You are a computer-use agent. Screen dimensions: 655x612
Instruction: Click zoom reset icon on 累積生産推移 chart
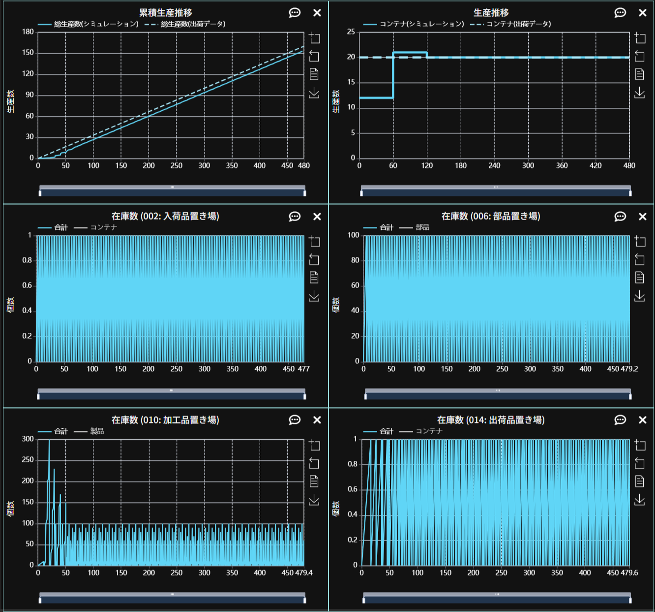(x=314, y=56)
